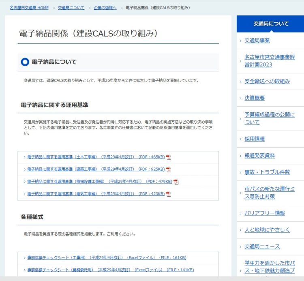Open 事前協議チェックシート（業務委託用）Excel link
Viewport: 304px width, 281px height.
[110, 270]
